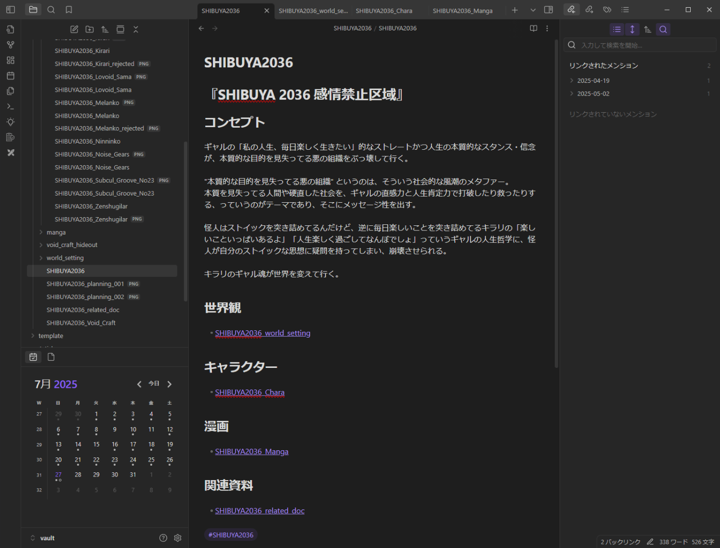The image size is (720, 548).
Task: Expand the 2025-05-02 backlink result
Action: point(571,94)
